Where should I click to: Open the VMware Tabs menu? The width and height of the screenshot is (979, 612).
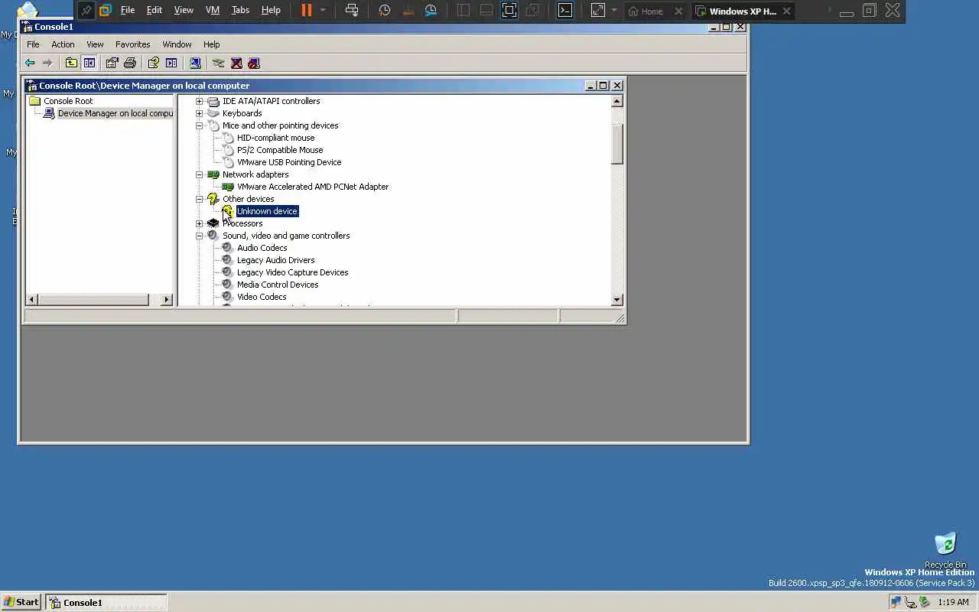[240, 11]
